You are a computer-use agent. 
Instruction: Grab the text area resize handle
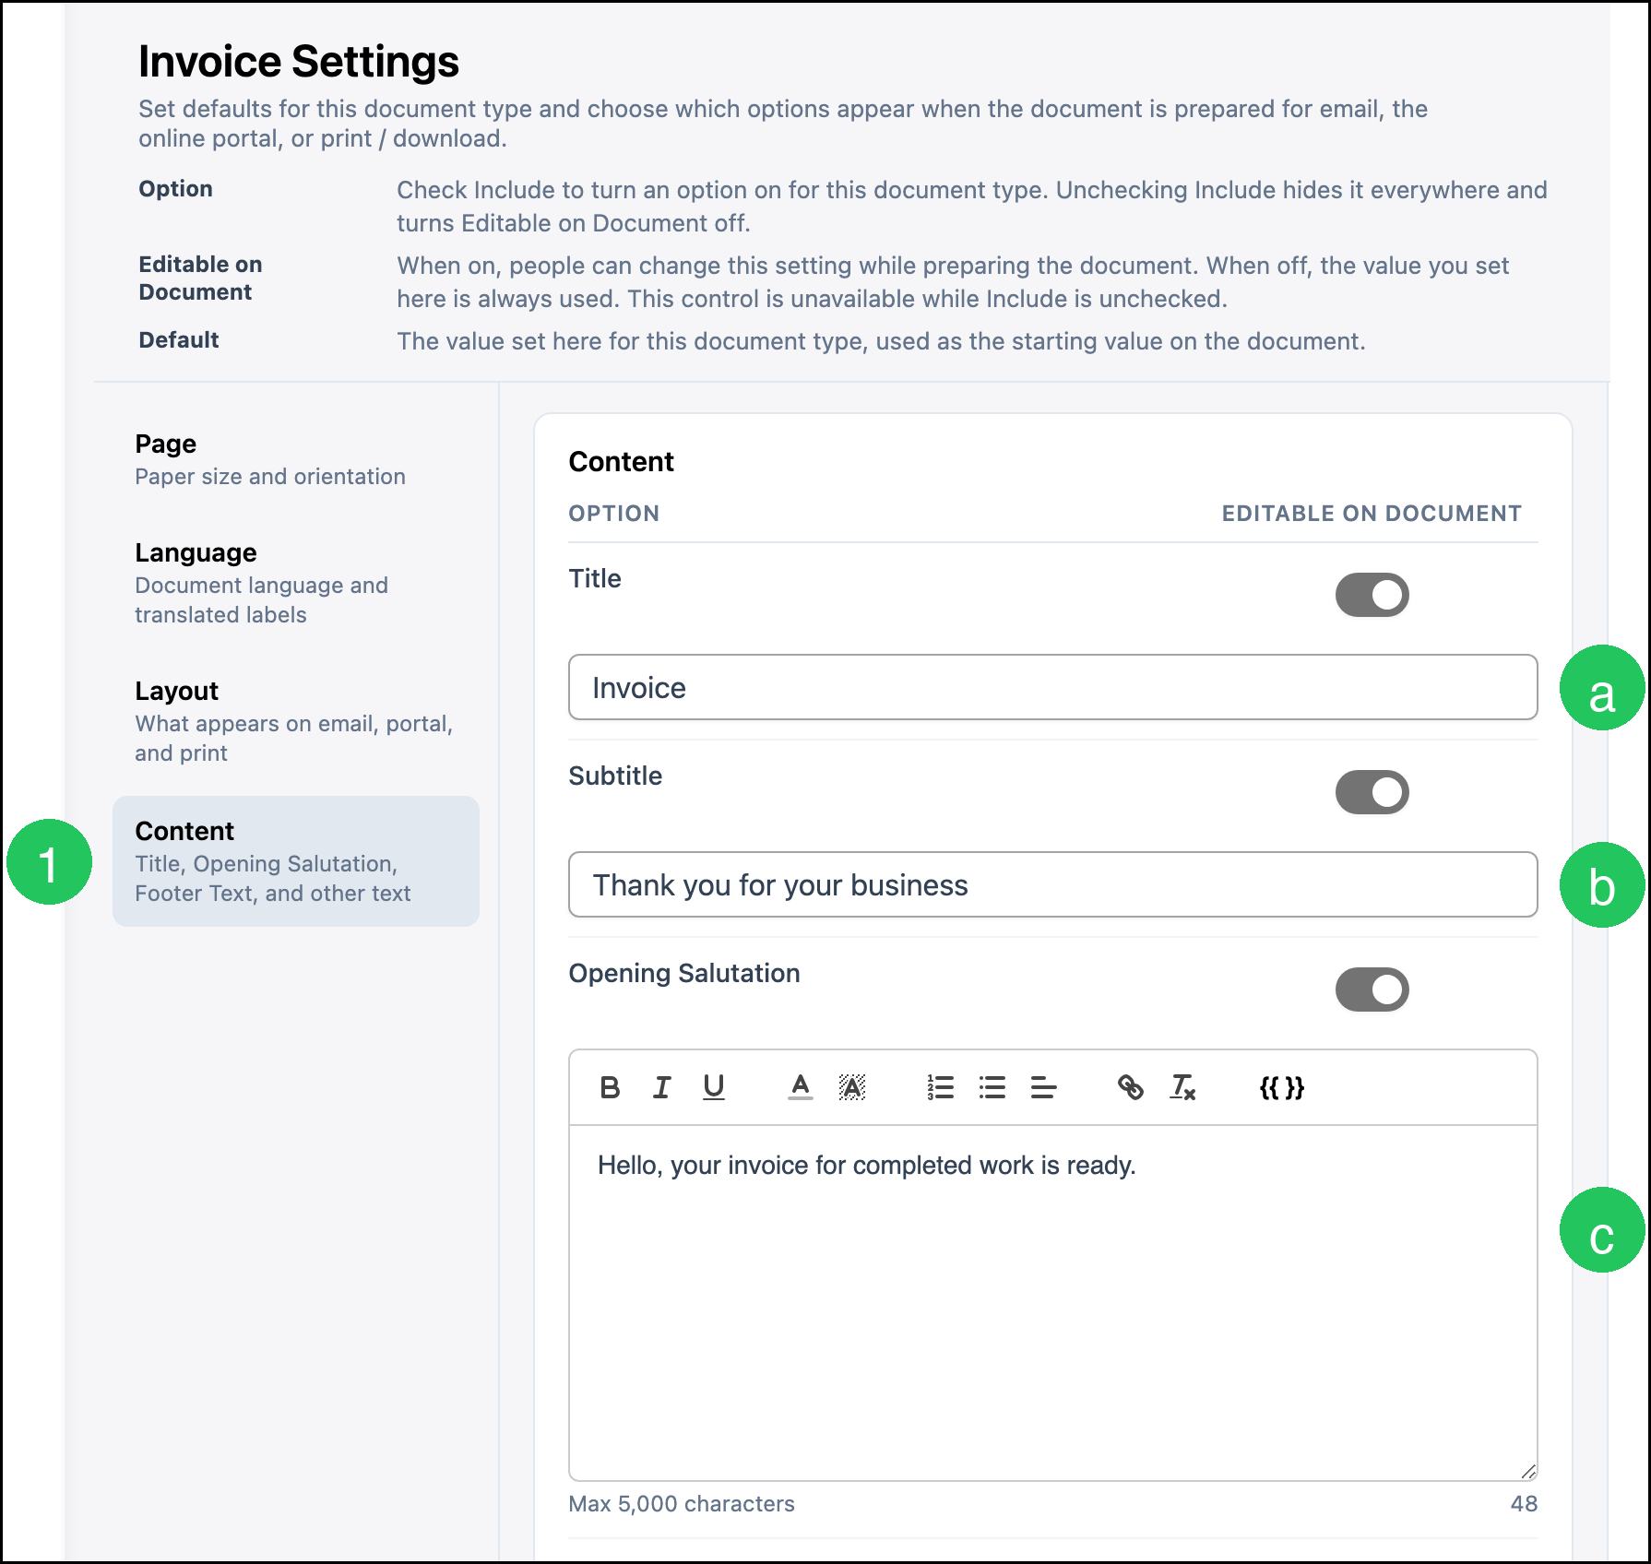[1527, 1470]
